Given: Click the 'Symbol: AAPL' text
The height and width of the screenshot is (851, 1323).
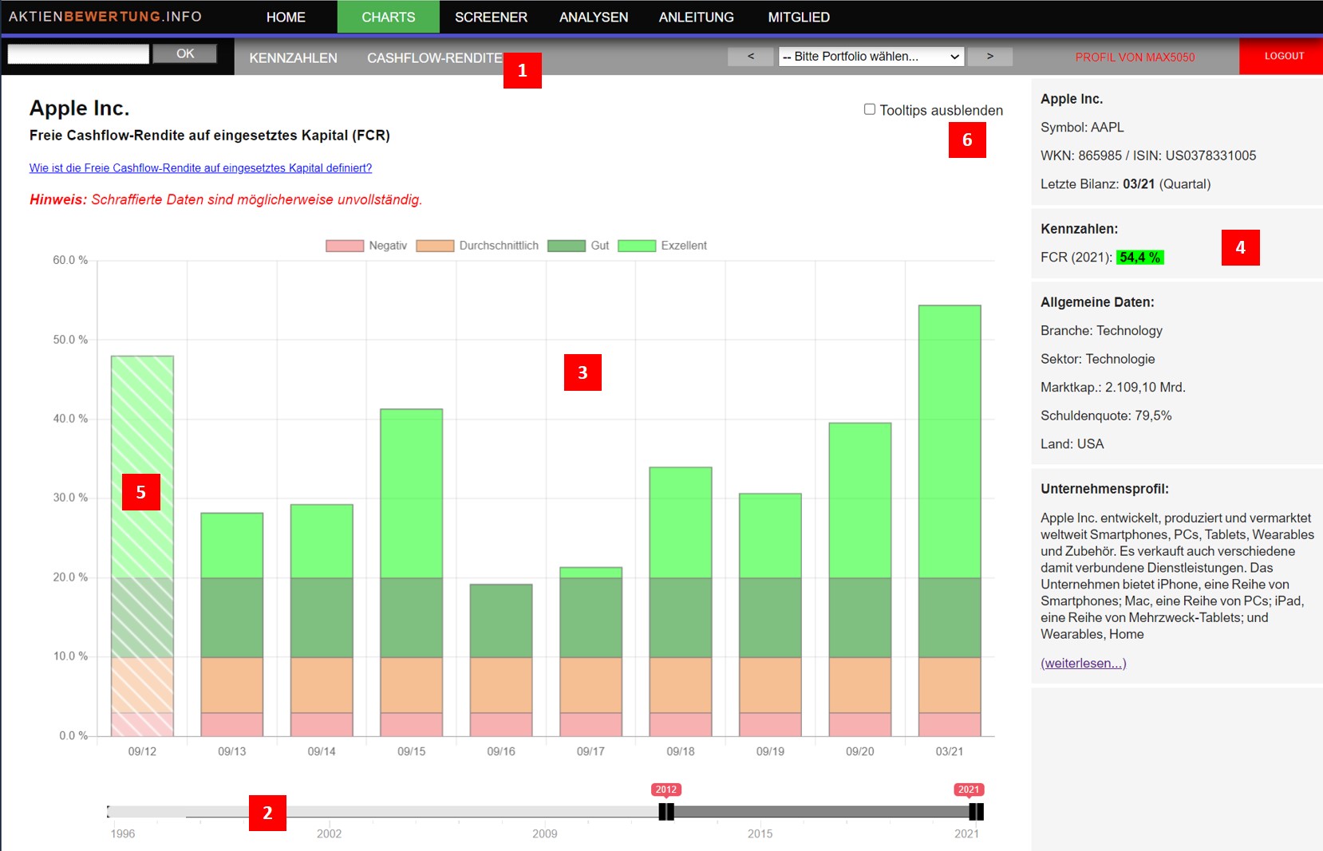Looking at the screenshot, I should click(1082, 127).
